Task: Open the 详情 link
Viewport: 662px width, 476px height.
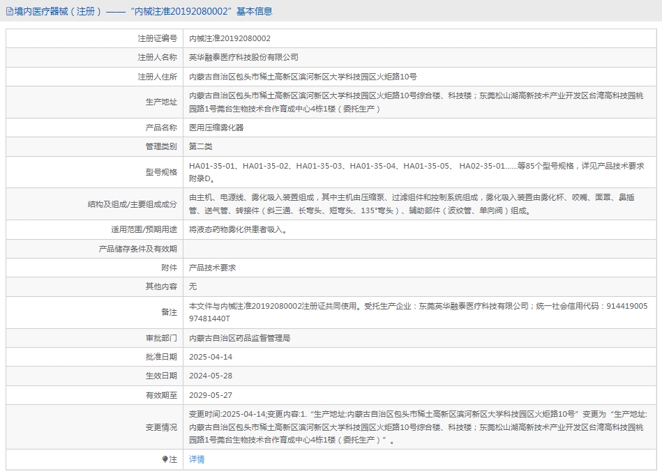Action: (197, 459)
